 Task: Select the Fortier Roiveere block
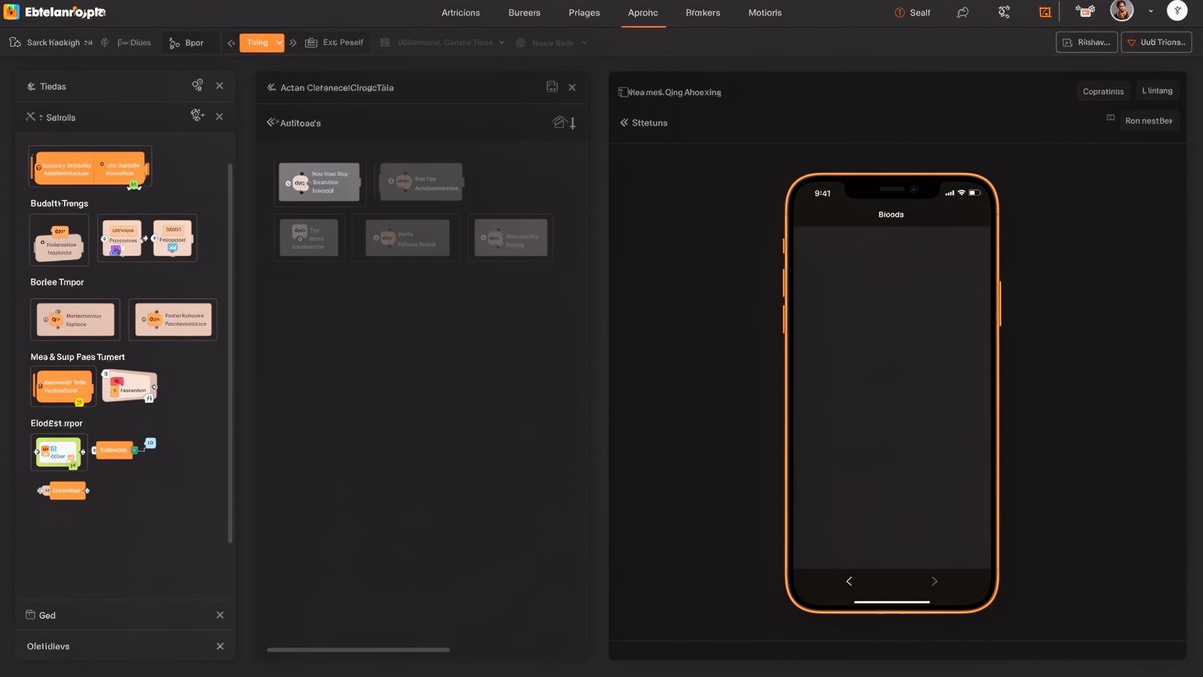tap(173, 320)
